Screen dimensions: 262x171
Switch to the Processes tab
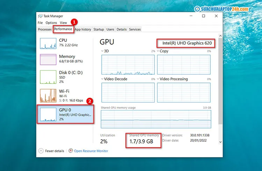click(45, 30)
